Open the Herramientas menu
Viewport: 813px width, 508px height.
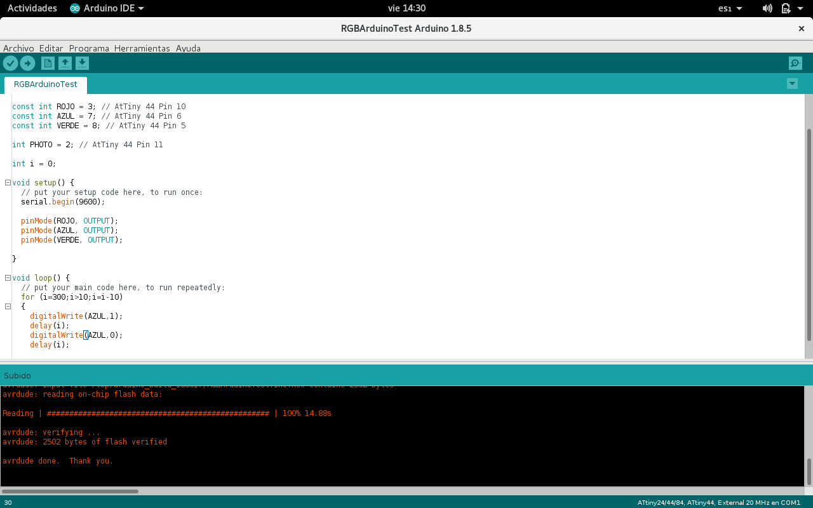(x=142, y=48)
